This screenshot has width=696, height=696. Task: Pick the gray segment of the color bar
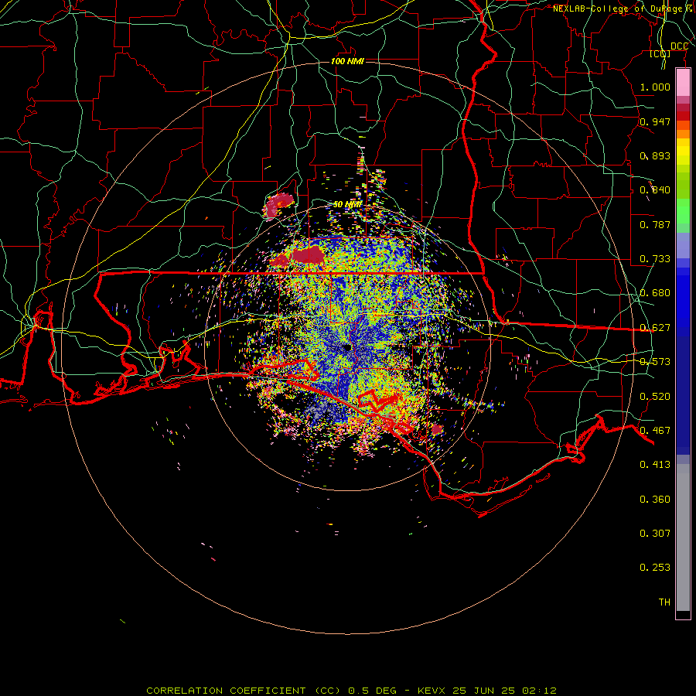[683, 537]
